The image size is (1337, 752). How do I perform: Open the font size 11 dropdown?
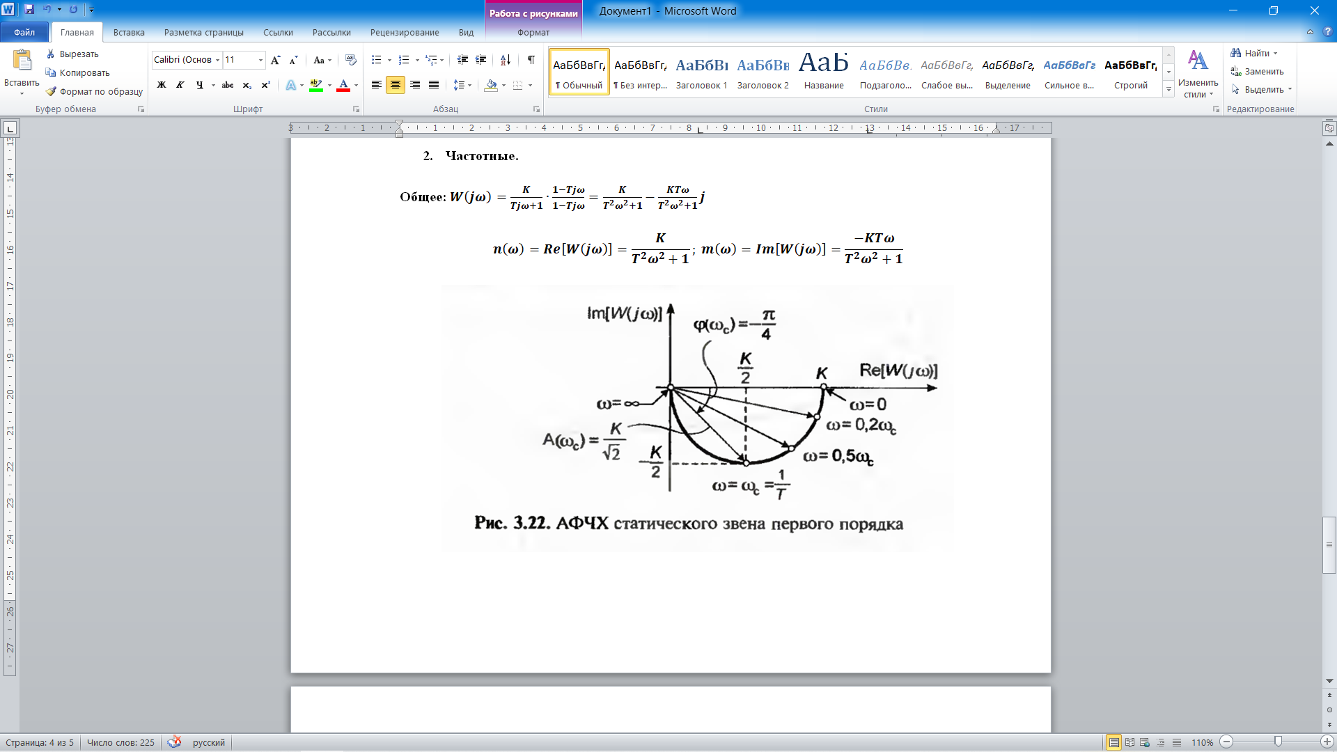click(260, 60)
